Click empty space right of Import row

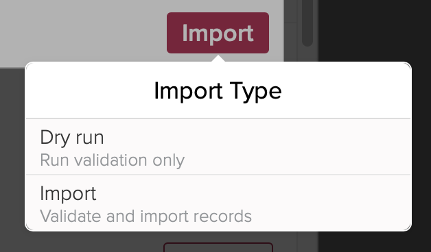(330, 203)
